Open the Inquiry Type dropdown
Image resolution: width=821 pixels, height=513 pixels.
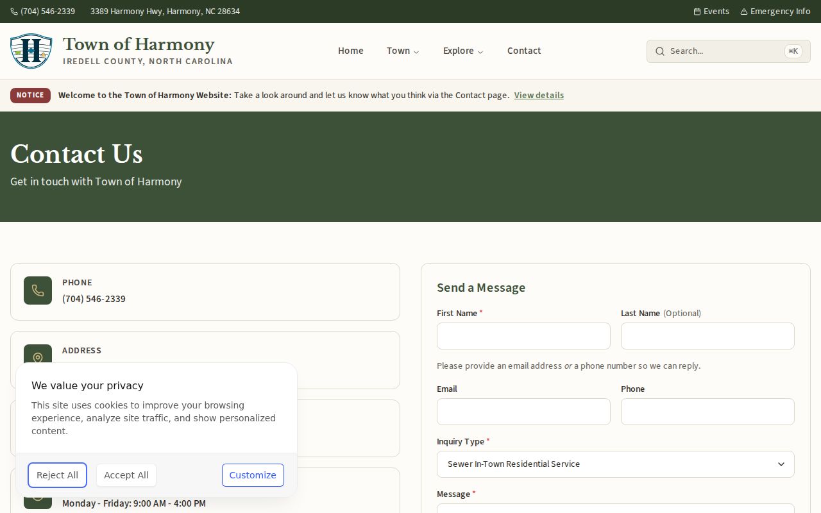click(x=616, y=464)
